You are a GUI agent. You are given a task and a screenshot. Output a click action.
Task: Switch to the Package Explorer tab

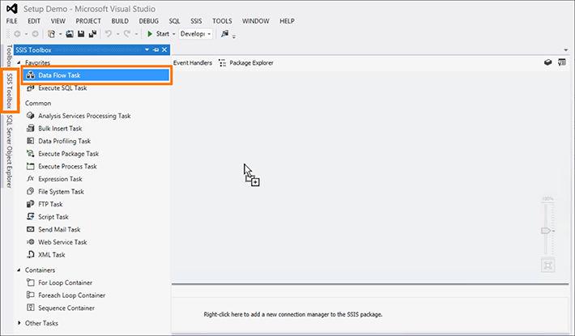click(251, 63)
